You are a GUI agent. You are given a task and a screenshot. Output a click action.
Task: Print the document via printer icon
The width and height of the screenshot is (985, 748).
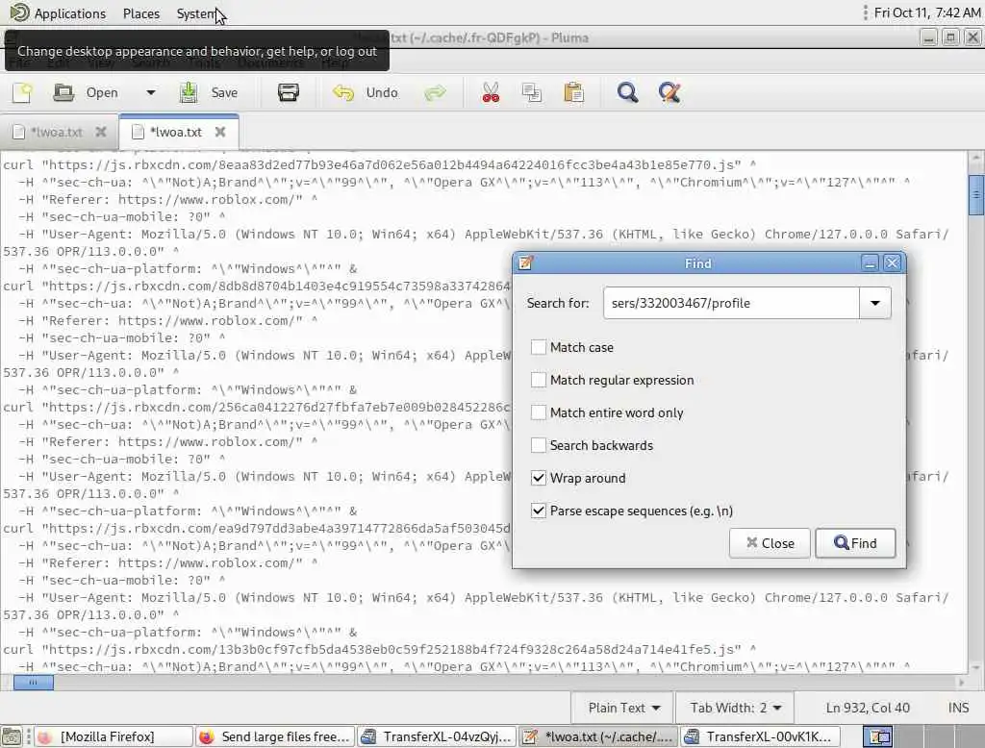coord(289,93)
